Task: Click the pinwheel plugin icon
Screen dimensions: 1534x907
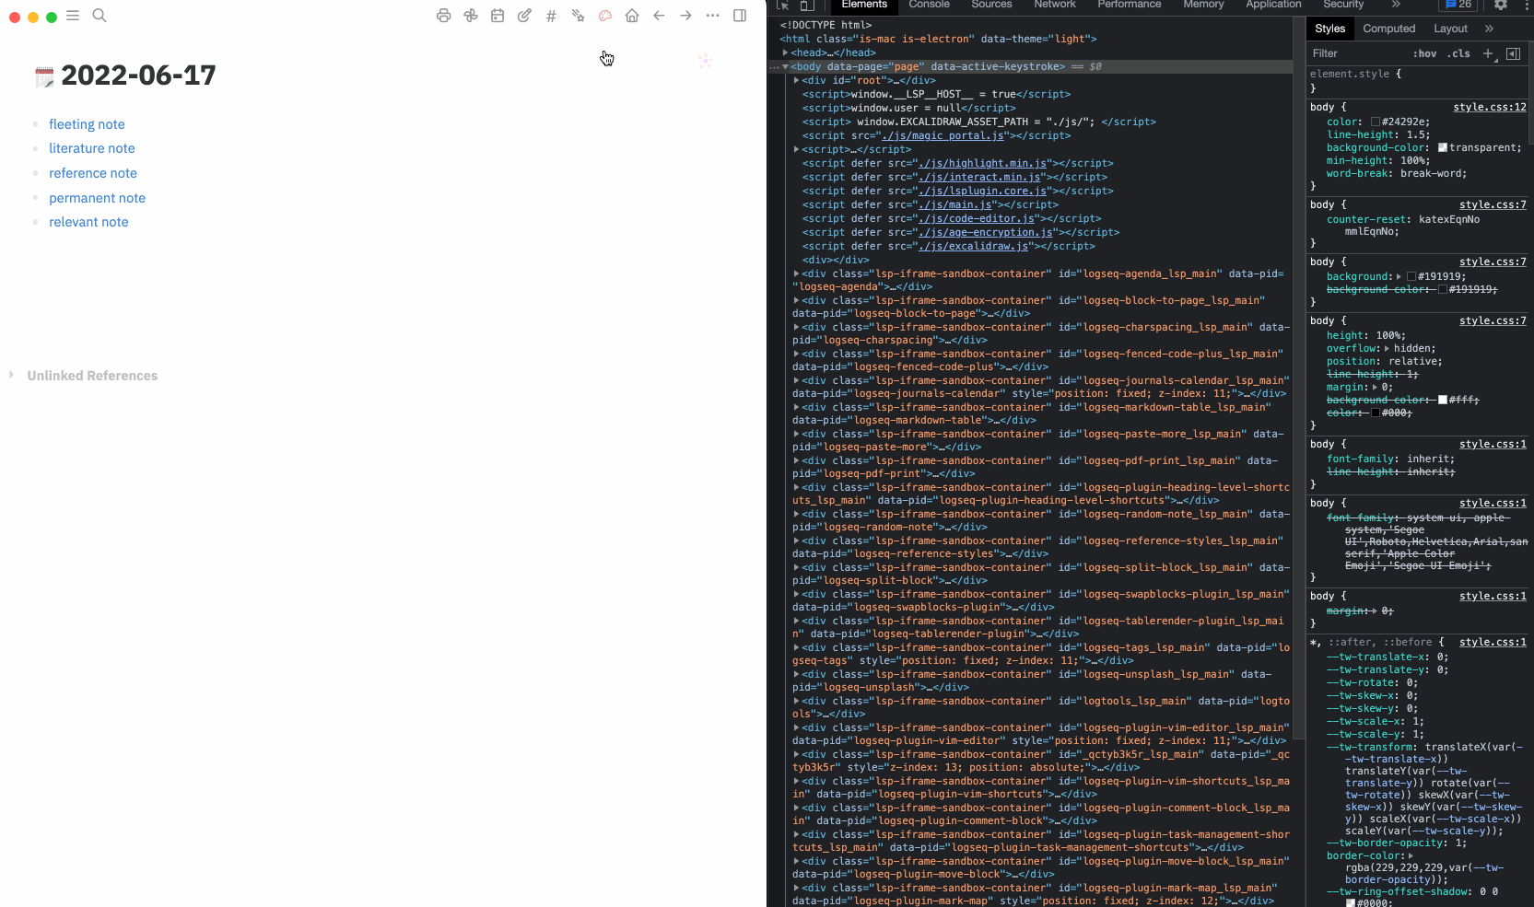Action: (471, 16)
